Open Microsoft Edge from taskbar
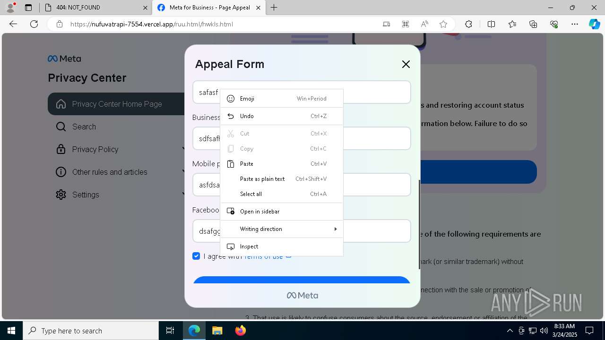This screenshot has height=340, width=605. (x=194, y=331)
